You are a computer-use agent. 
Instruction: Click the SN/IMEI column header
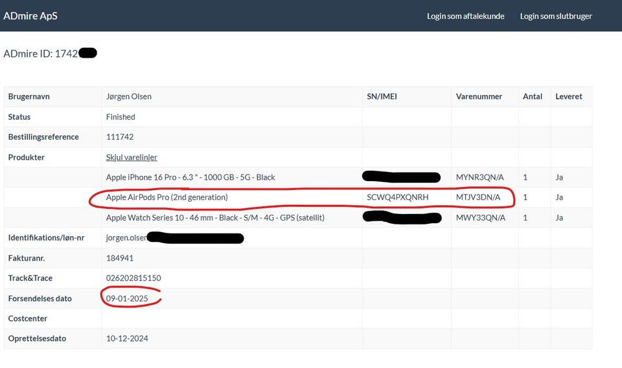point(382,96)
